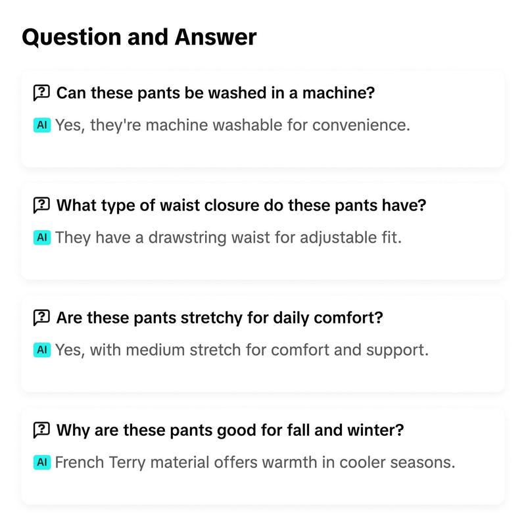Open the 'Are these pants stretchy' question
The width and height of the screenshot is (526, 526).
220,318
